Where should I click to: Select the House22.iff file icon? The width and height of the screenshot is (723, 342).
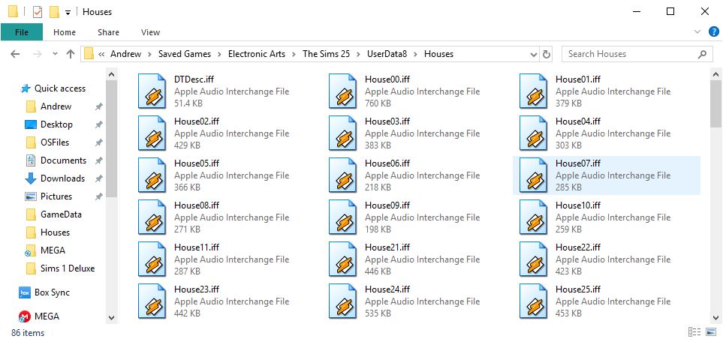(534, 259)
